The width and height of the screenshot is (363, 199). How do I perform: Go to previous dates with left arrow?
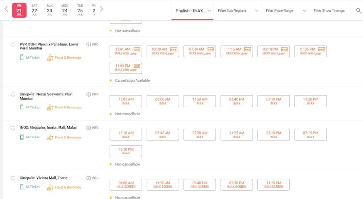pos(6,9)
